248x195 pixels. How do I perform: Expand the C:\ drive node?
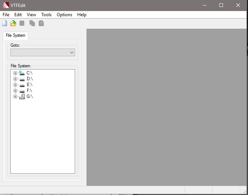pos(15,73)
